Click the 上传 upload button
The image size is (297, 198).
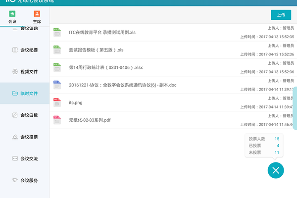pyautogui.click(x=281, y=15)
